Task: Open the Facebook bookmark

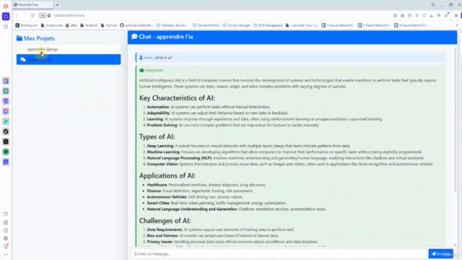Action: [x=89, y=25]
